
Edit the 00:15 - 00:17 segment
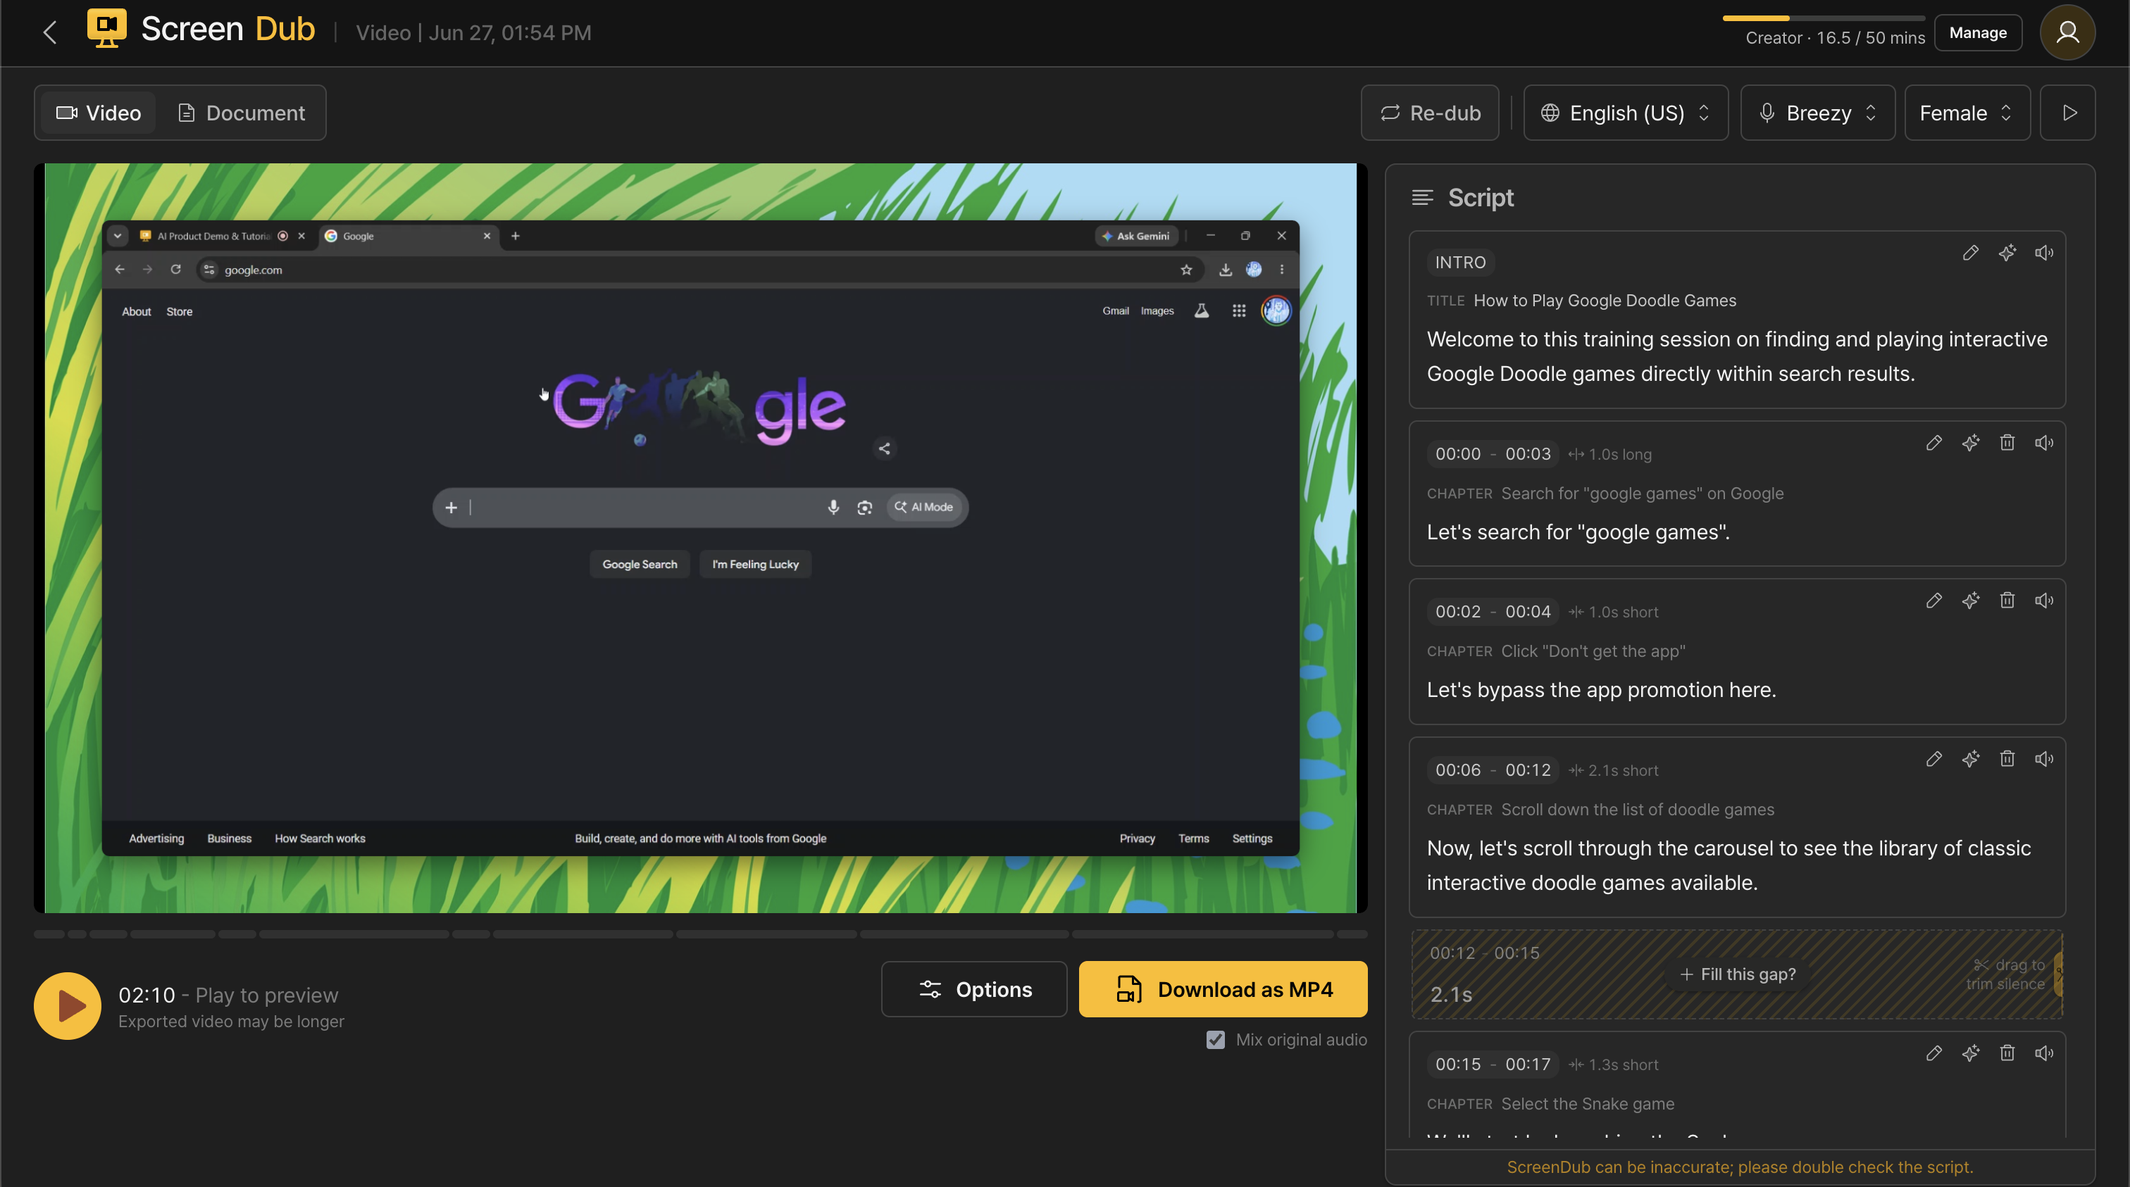pos(1934,1053)
